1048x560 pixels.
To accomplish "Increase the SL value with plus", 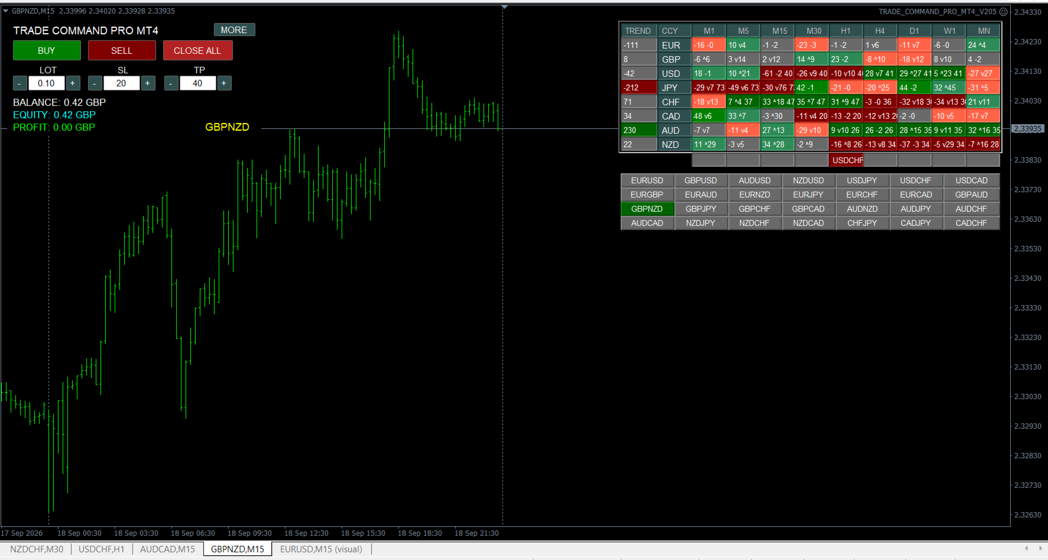I will (148, 83).
